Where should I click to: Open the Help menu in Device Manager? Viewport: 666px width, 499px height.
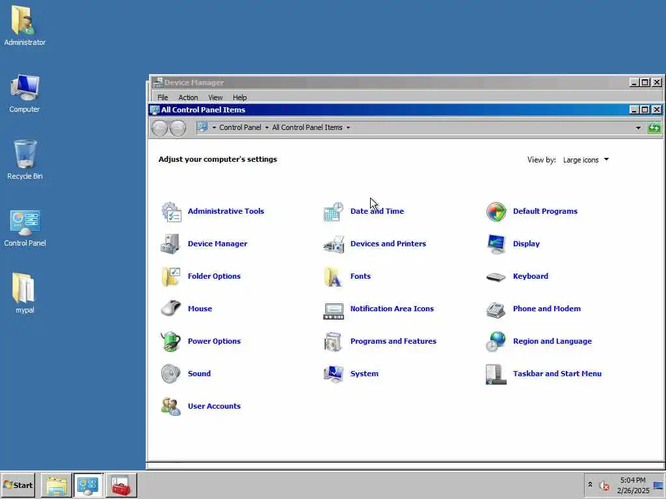[x=239, y=97]
